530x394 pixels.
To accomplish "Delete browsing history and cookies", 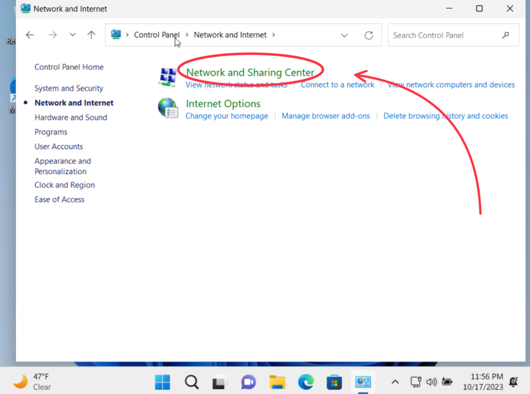I will coord(445,116).
